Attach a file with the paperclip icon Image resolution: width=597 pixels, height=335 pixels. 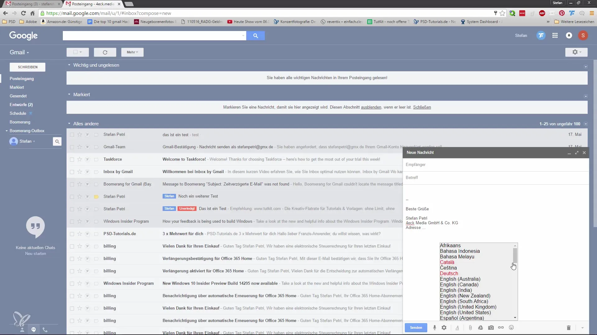click(470, 328)
